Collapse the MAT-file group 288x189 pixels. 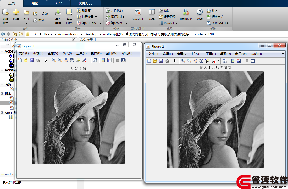click(2, 113)
